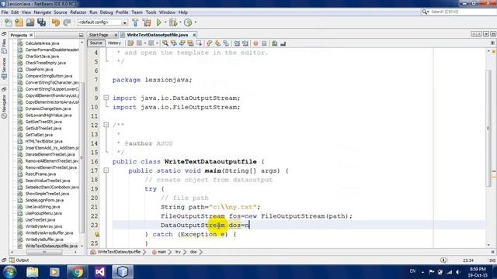The width and height of the screenshot is (497, 279).
Task: Click the Comment editor toolbar icon
Action: click(275, 43)
